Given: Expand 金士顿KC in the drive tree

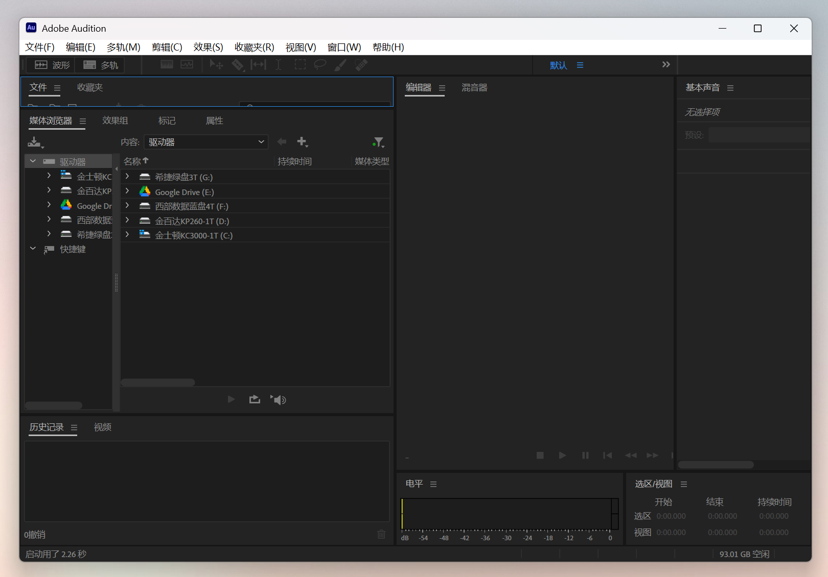Looking at the screenshot, I should tap(49, 175).
